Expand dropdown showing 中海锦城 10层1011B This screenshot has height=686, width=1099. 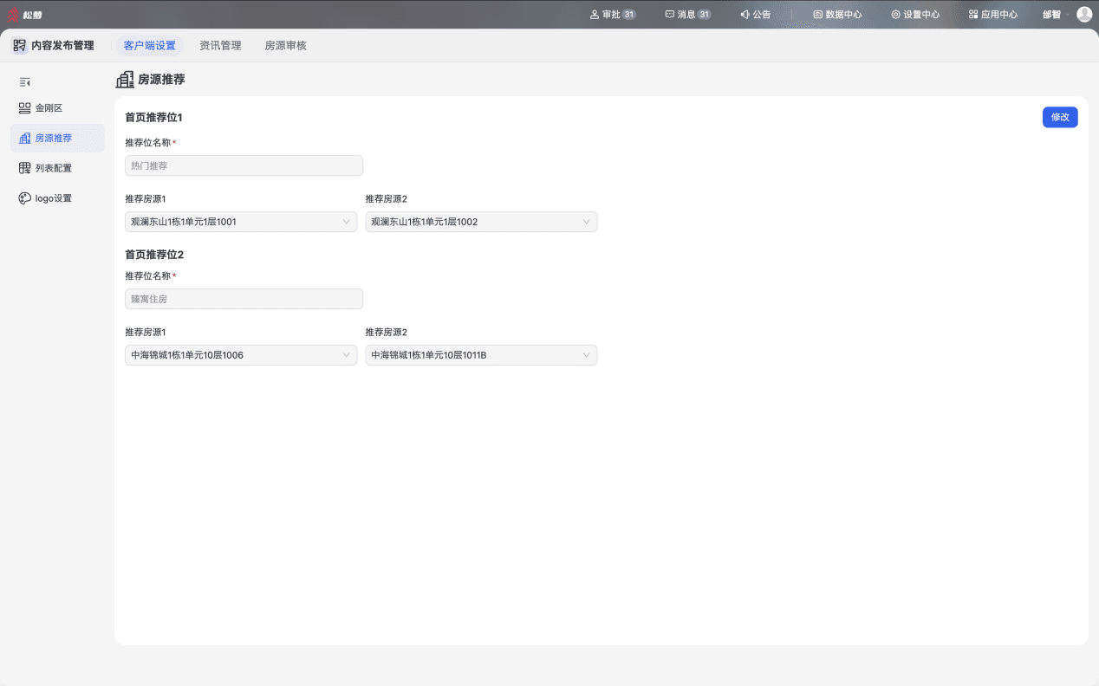(x=481, y=355)
